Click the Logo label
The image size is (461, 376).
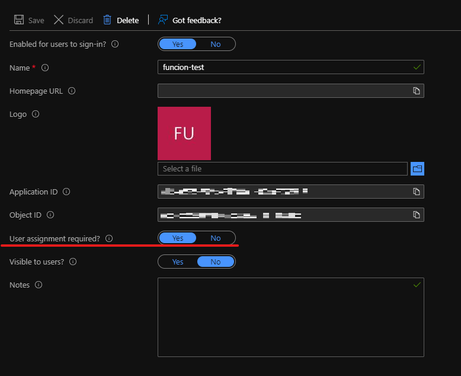18,114
